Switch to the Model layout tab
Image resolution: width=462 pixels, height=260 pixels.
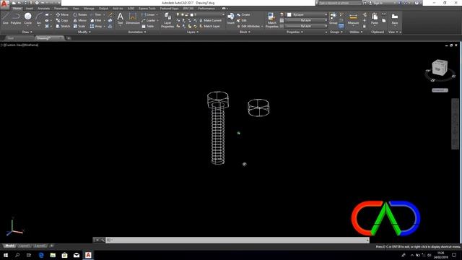(x=9, y=246)
